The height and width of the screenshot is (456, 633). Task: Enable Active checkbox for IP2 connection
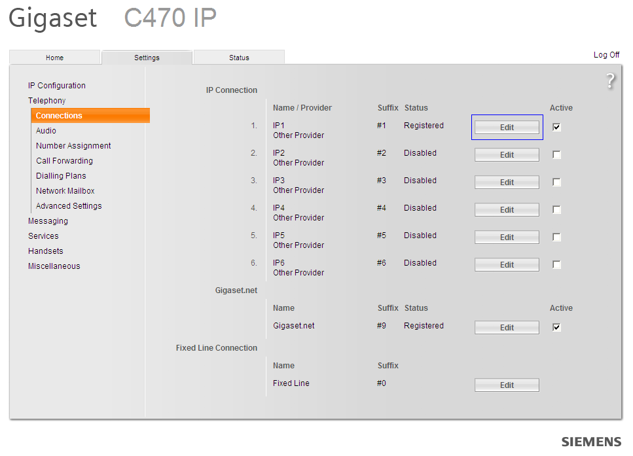pos(556,154)
